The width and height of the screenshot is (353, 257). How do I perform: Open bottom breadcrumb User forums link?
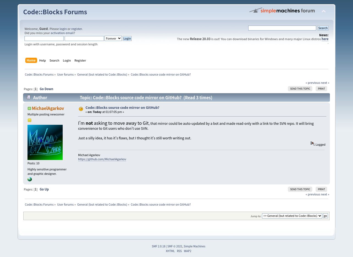65,205
